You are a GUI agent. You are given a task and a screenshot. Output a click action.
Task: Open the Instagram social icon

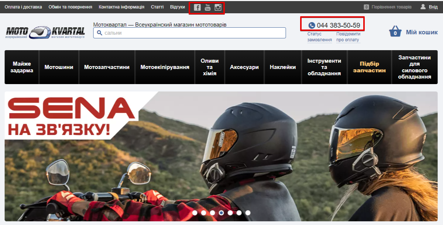point(218,7)
